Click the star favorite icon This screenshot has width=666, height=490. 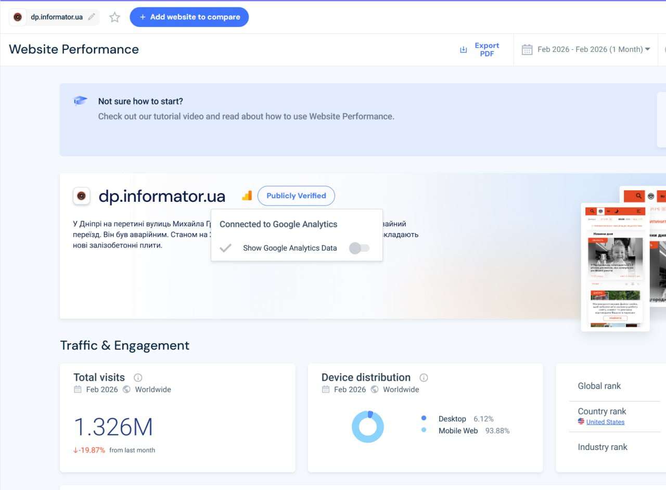tap(114, 17)
